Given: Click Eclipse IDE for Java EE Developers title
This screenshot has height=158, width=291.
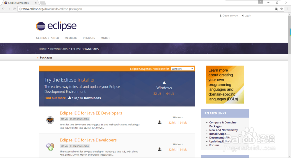Looking at the screenshot, I should pos(91,113).
